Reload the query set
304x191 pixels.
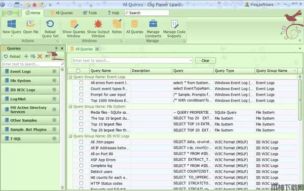(x=50, y=29)
